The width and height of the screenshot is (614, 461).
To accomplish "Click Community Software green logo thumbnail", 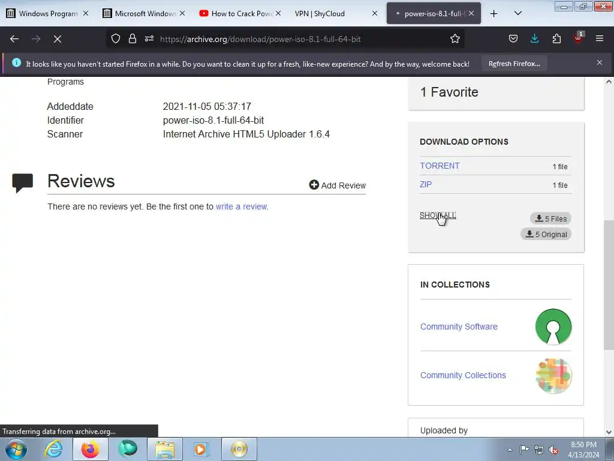I will click(553, 327).
